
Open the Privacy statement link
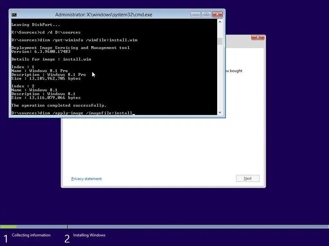[86, 179]
